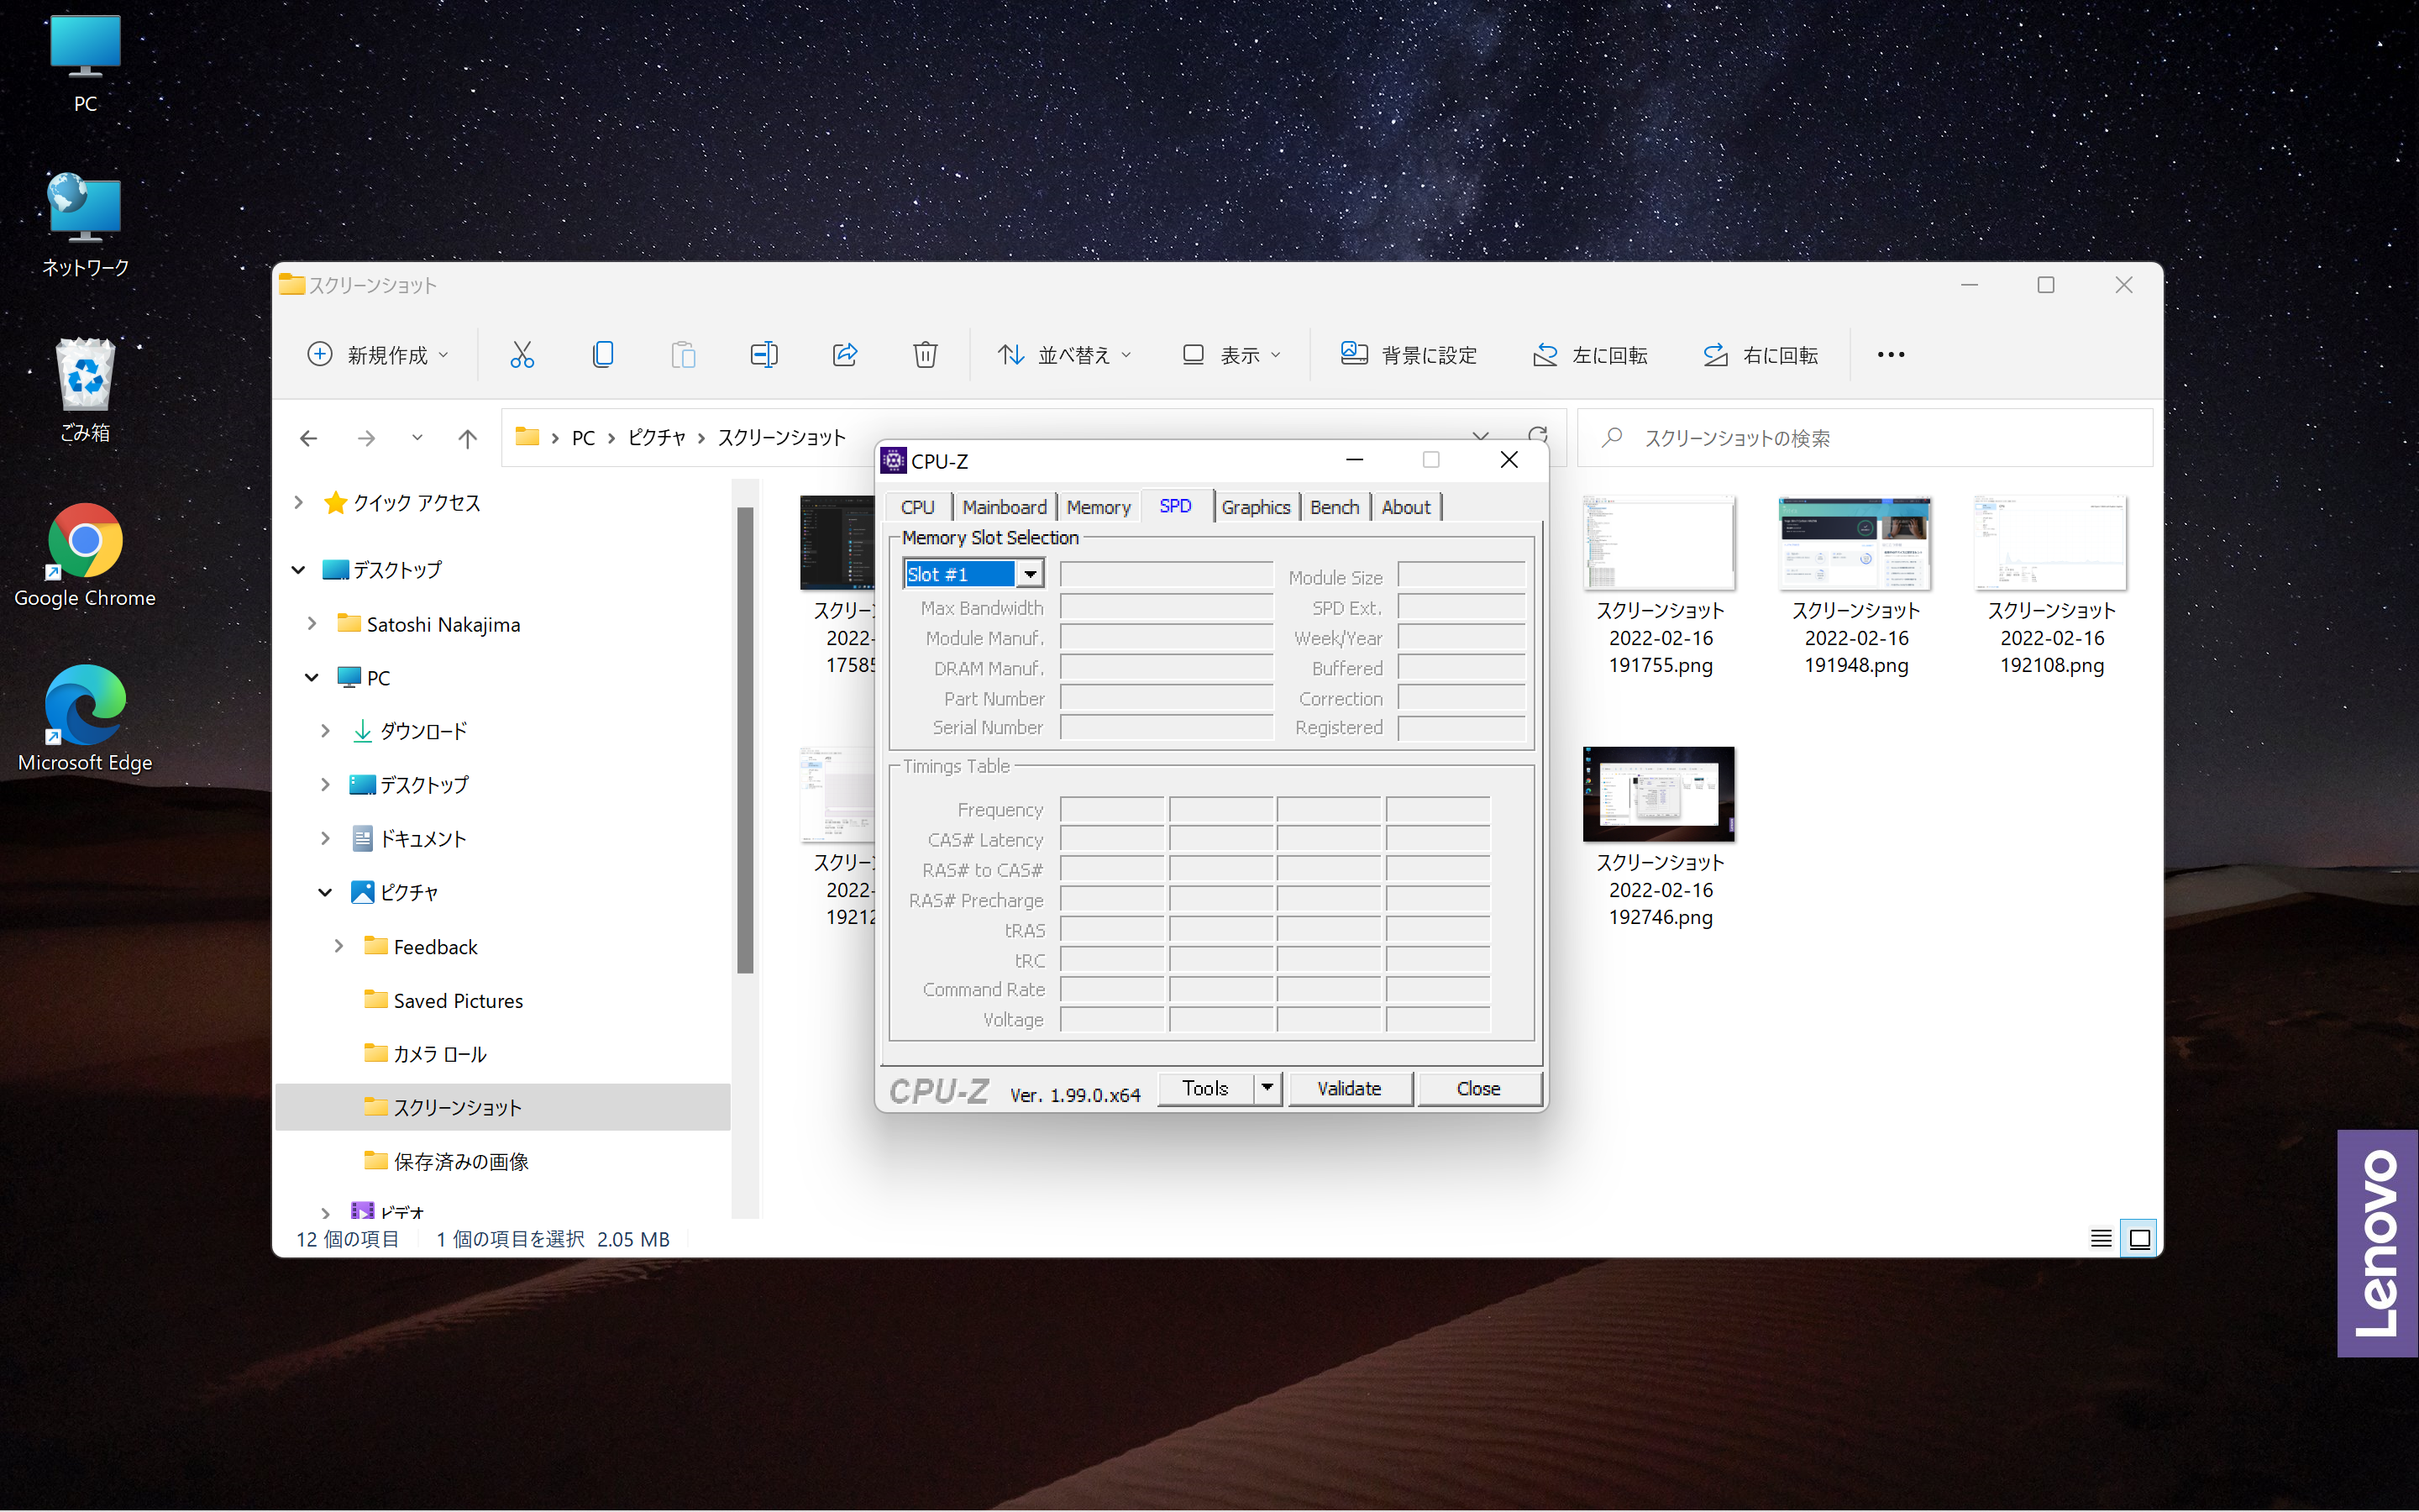Open 新規作成 dropdown in Explorer toolbar
The image size is (2419, 1512).
[x=378, y=354]
